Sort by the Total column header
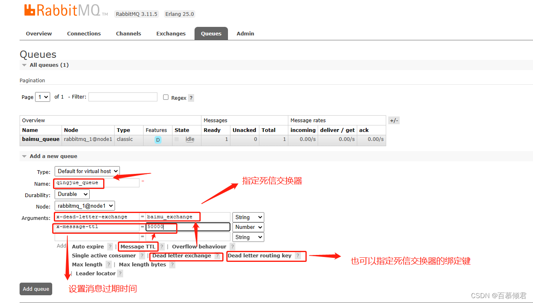This screenshot has height=303, width=533. [x=269, y=130]
